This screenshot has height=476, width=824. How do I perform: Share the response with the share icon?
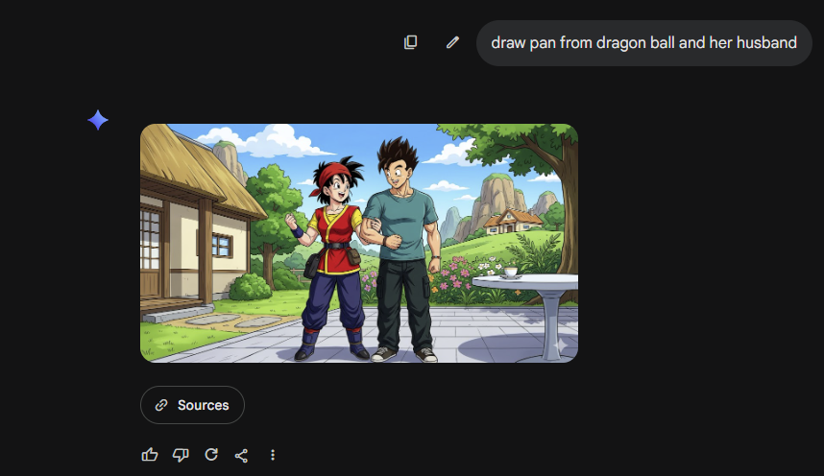click(x=241, y=455)
